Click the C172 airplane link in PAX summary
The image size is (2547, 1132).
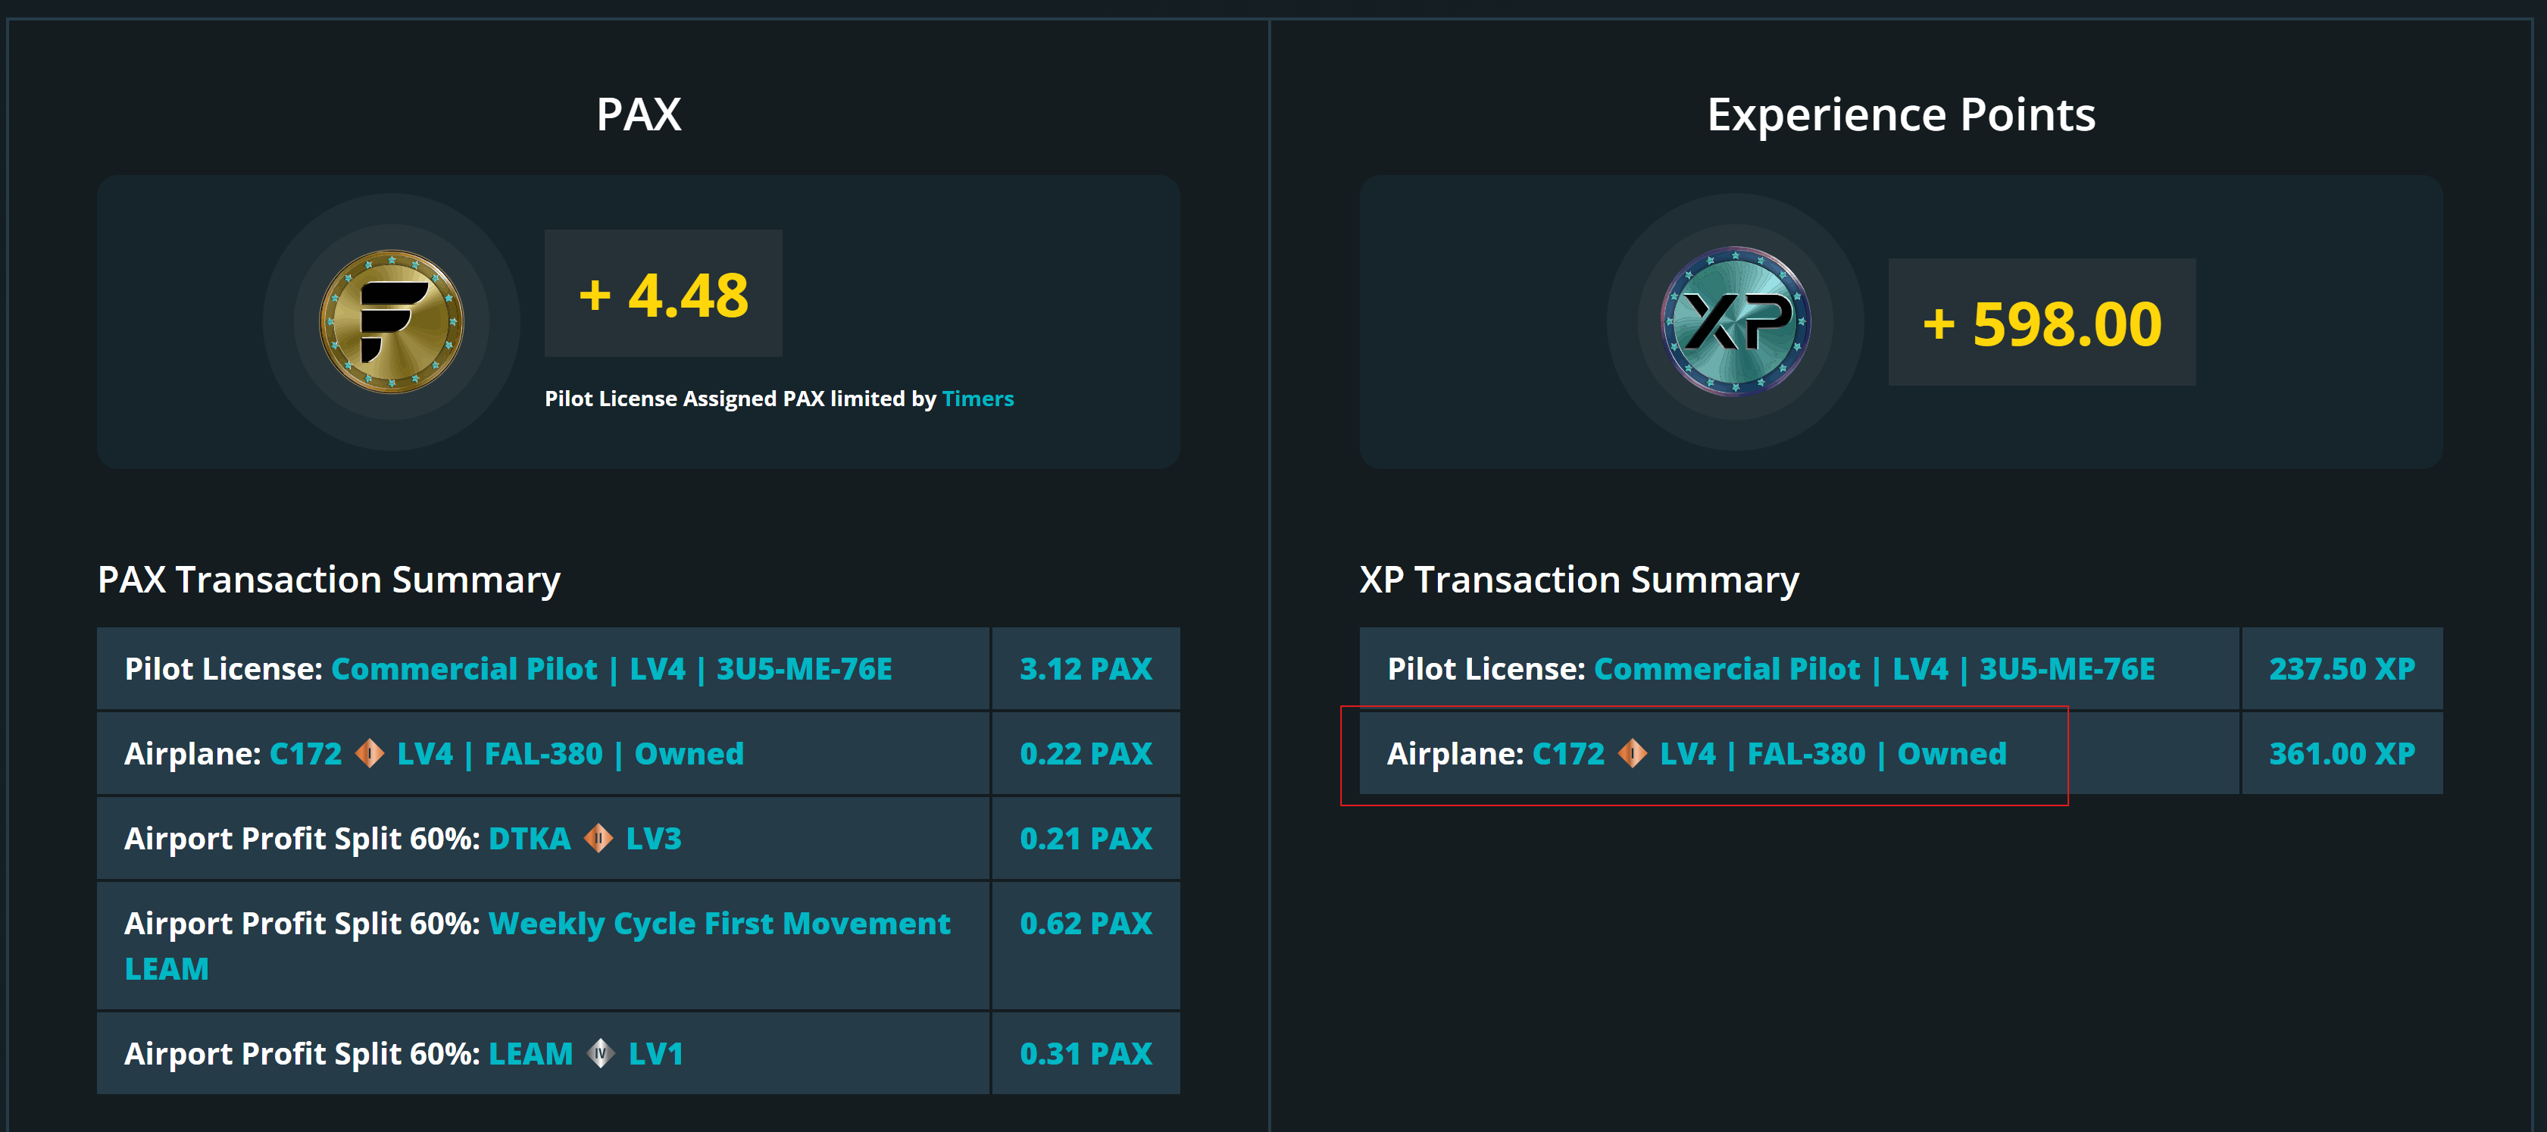pyautogui.click(x=305, y=753)
